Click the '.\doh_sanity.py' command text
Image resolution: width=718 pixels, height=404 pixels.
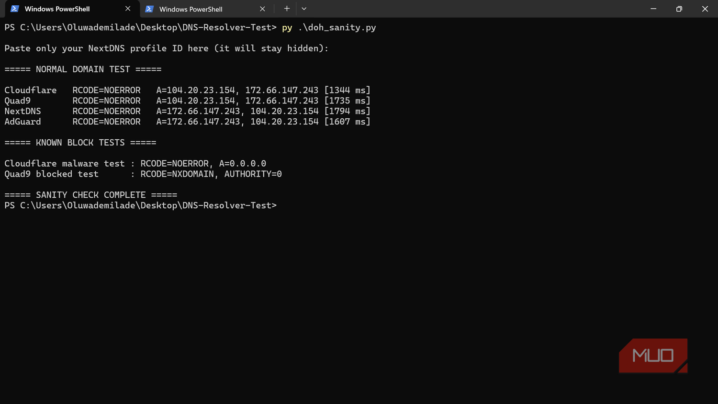pyautogui.click(x=337, y=28)
